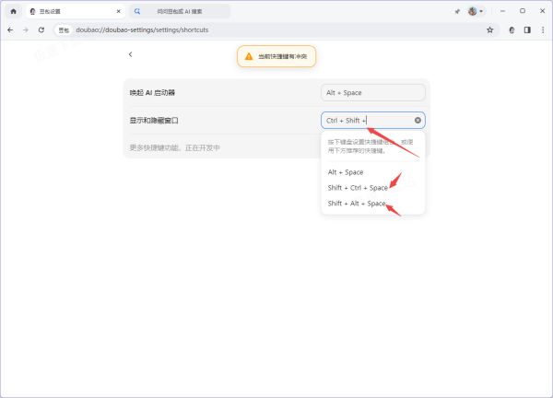Close the 豆包设置 tab

tap(114, 11)
